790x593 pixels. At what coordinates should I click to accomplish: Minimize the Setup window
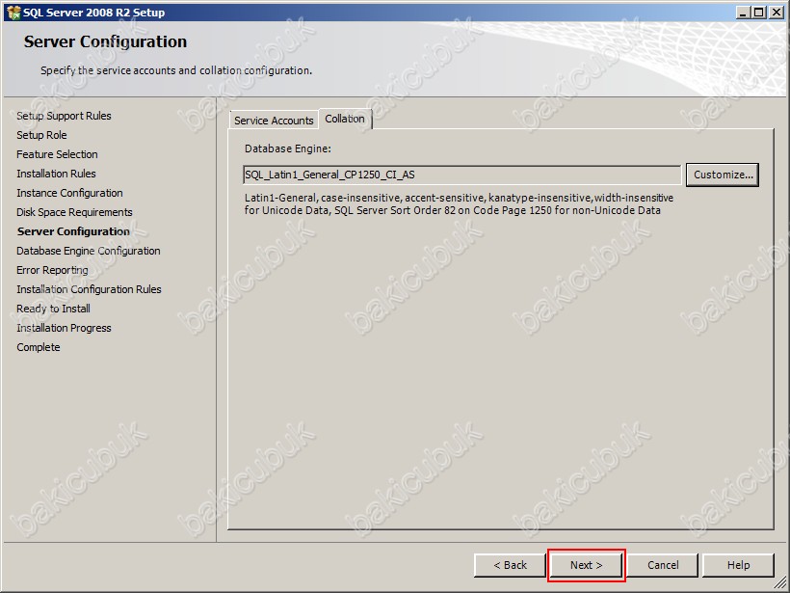[x=742, y=13]
